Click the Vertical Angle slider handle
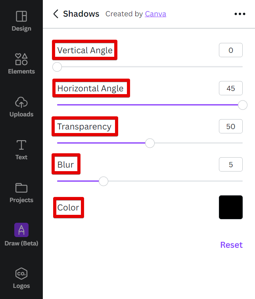Viewport: 255px width, 299px height. (57, 67)
